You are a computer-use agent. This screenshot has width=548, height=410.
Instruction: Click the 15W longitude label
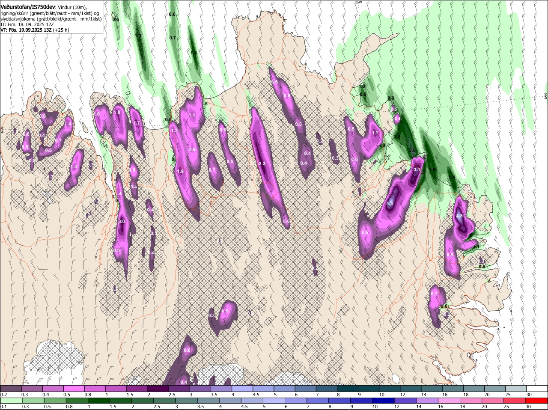[x=359, y=3]
